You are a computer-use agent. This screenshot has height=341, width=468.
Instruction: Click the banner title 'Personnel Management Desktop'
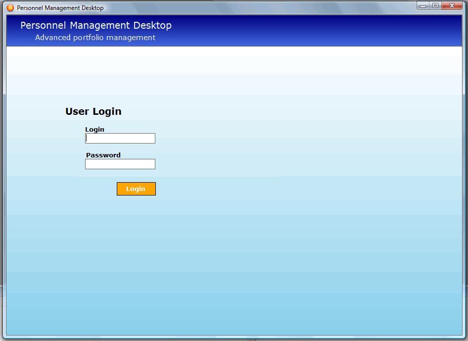tap(96, 25)
